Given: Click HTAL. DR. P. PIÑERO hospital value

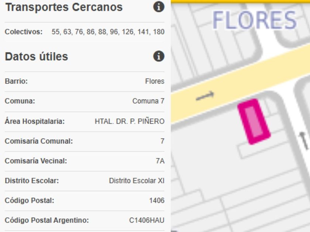Looking at the screenshot, I should 130,121.
